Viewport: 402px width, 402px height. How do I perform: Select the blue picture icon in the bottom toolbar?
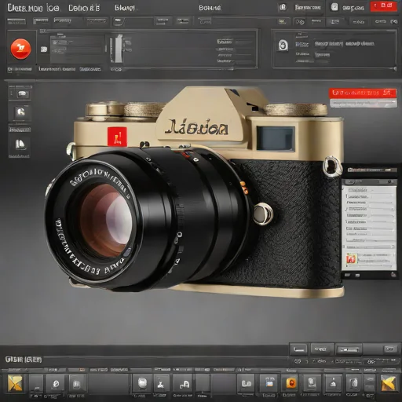269,383
